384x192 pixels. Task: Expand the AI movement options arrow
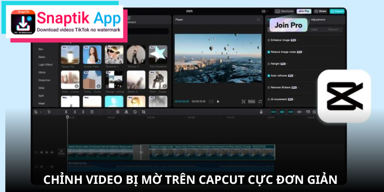(x=295, y=99)
